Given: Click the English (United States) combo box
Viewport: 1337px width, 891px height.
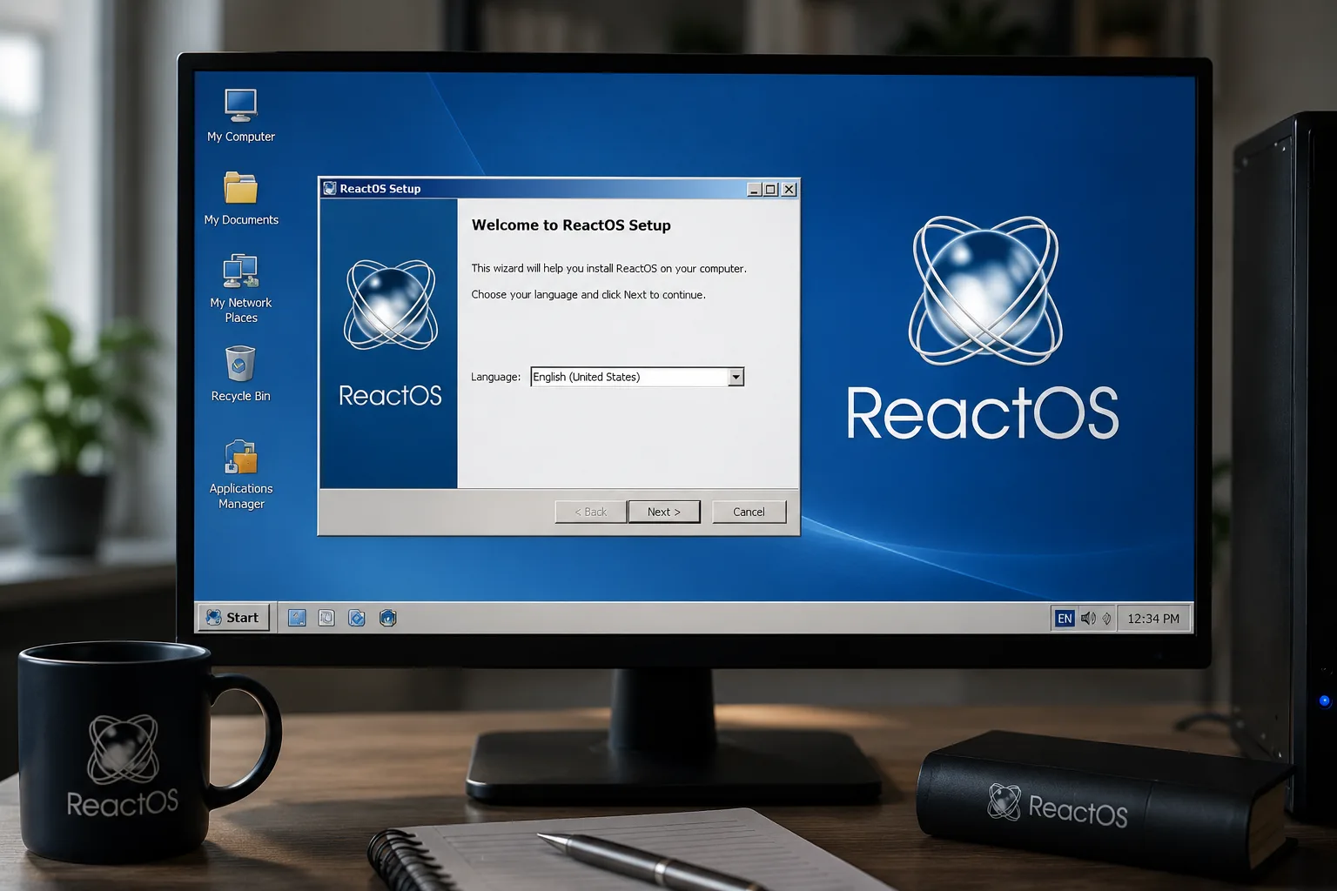Looking at the screenshot, I should [637, 377].
